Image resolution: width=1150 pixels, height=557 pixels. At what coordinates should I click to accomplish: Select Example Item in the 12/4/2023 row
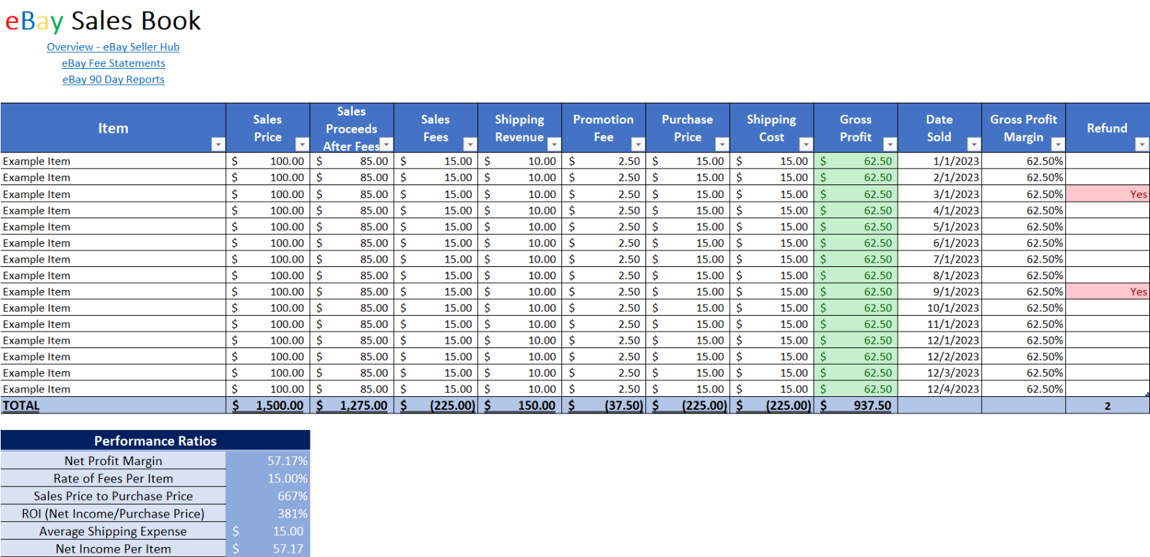[113, 389]
